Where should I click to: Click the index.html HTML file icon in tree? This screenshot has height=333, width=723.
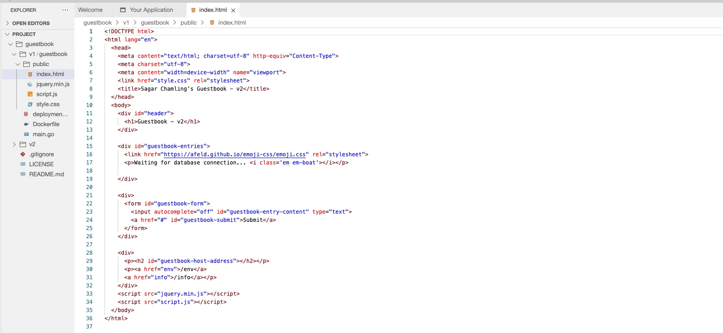[x=30, y=74]
